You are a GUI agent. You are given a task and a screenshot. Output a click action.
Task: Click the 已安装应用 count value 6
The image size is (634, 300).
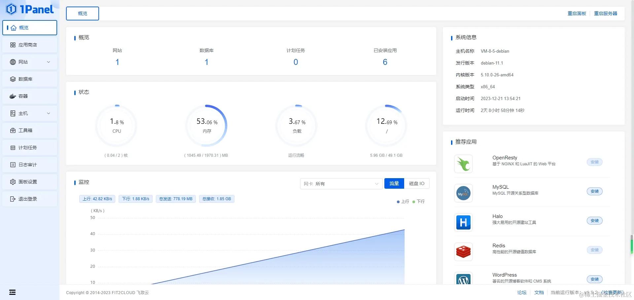click(385, 62)
